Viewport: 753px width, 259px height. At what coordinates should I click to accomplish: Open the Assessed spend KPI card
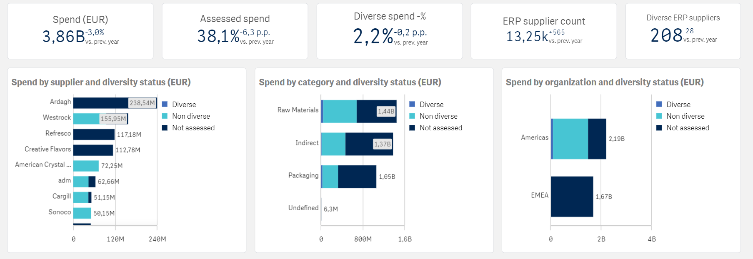coord(235,31)
